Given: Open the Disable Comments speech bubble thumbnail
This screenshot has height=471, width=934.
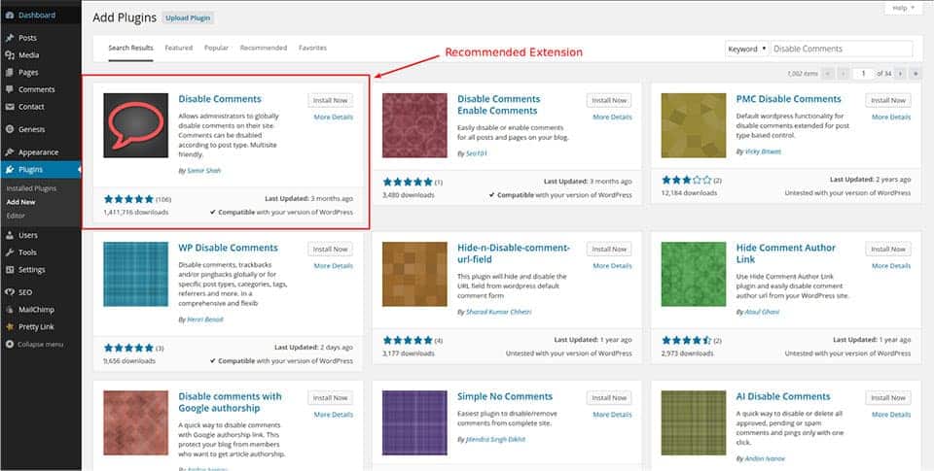Looking at the screenshot, I should coord(136,125).
